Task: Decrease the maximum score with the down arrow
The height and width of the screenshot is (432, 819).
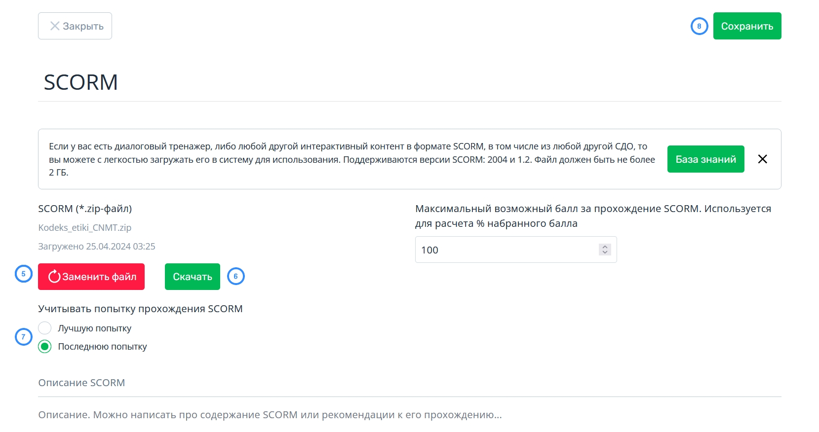Action: tap(605, 252)
